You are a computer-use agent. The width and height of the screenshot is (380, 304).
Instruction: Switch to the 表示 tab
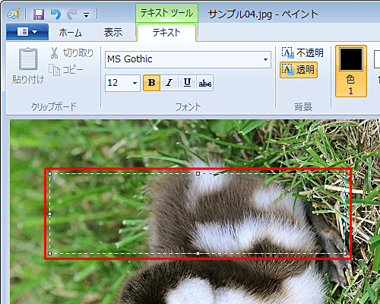113,33
